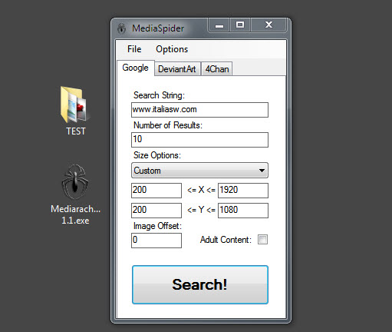Click the 'Image Offset:' label
The image size is (392, 332).
tap(157, 226)
